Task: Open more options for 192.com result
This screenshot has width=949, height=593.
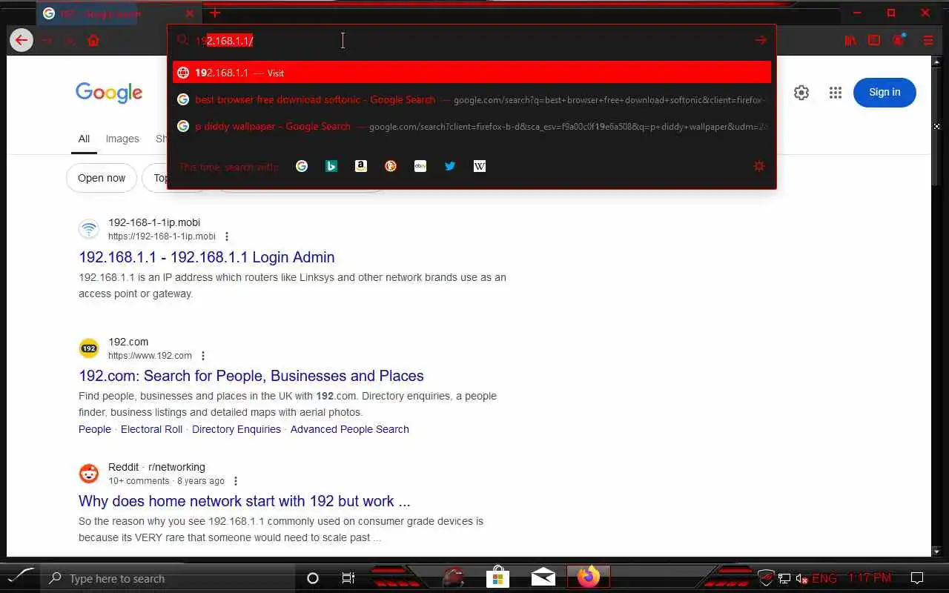Action: [203, 356]
